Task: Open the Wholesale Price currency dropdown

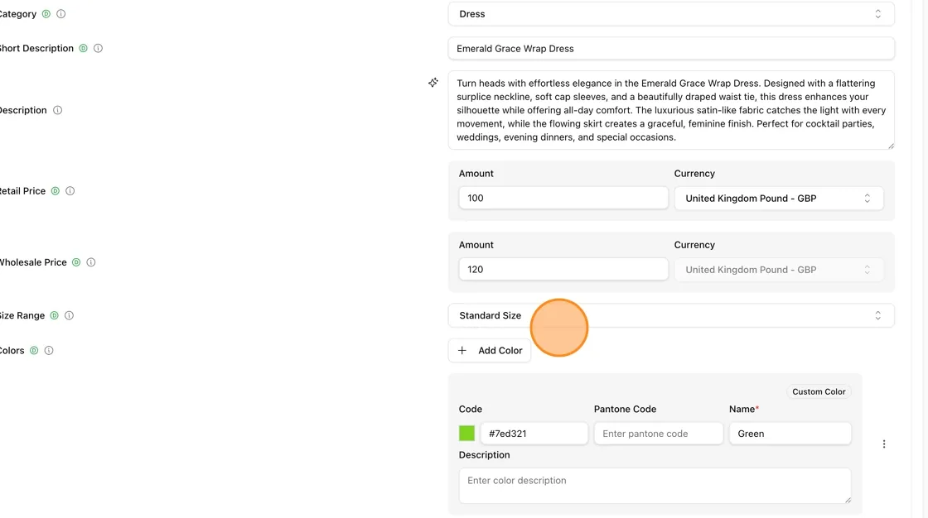Action: coord(779,270)
